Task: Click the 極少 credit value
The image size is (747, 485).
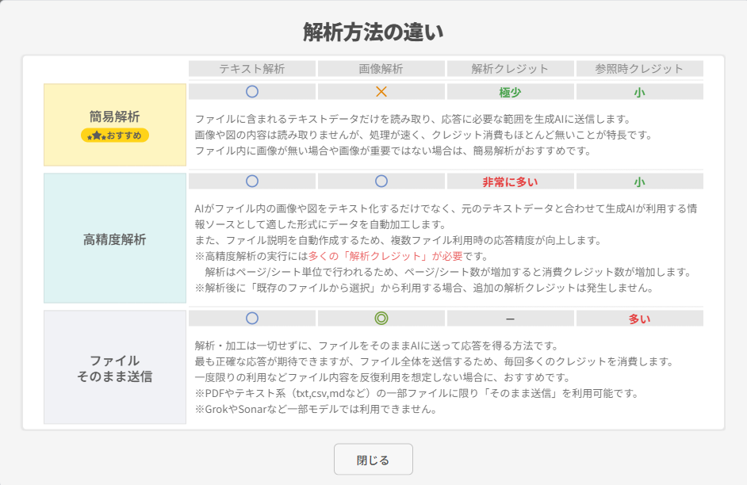Action: [510, 93]
